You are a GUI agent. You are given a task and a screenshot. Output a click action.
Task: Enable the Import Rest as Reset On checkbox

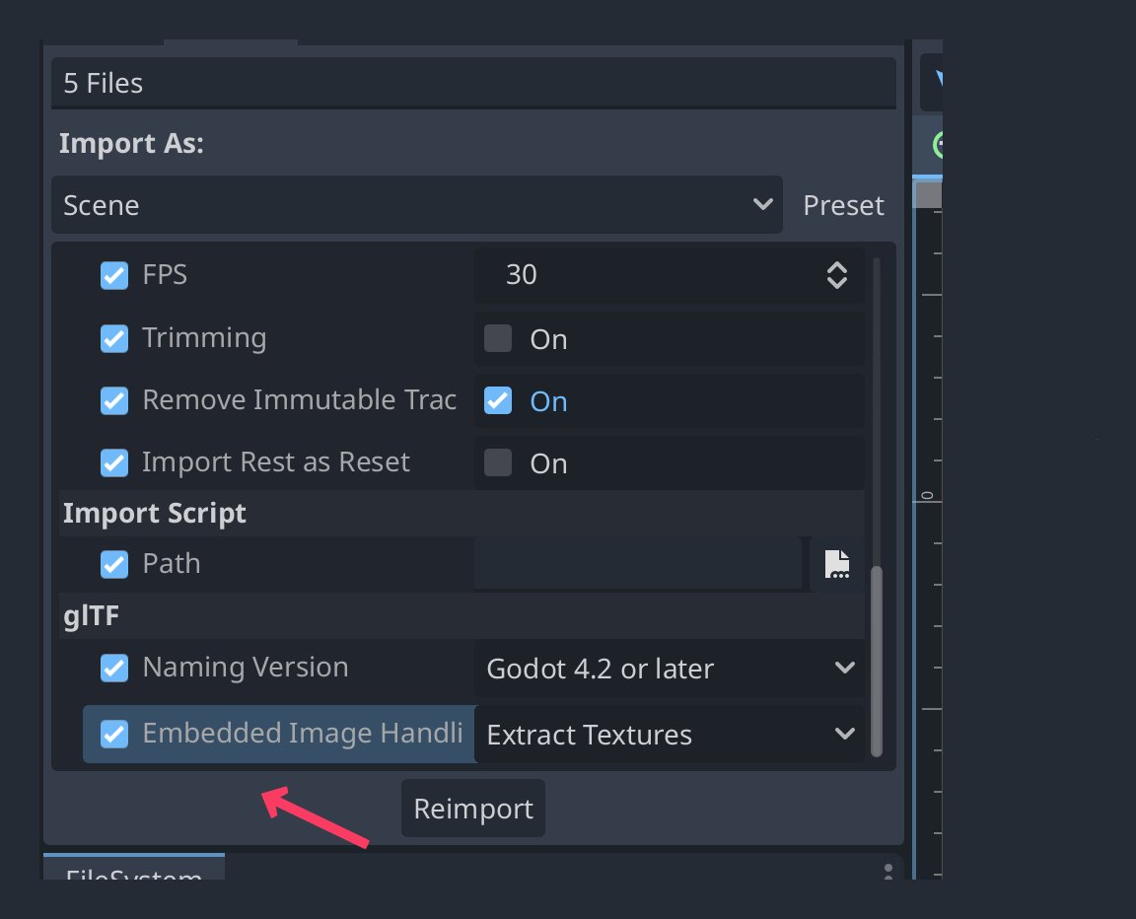coord(498,462)
